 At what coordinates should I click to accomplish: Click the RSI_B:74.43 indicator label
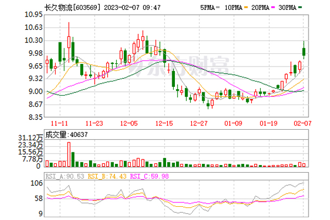click(x=101, y=175)
